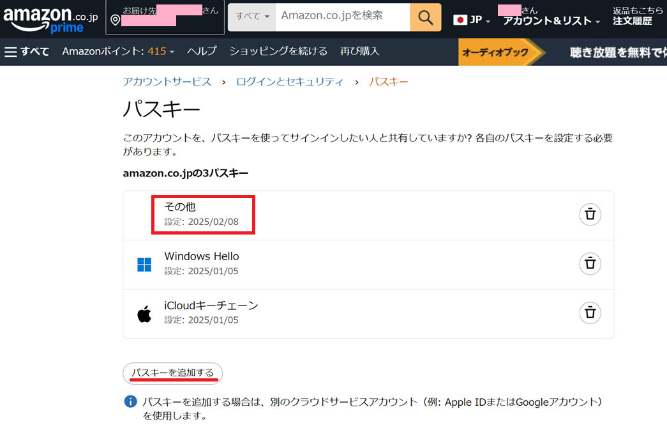The height and width of the screenshot is (432, 667).
Task: Open 返品もこちら 注文履歴
Action: click(x=637, y=16)
